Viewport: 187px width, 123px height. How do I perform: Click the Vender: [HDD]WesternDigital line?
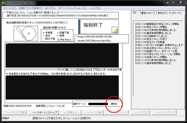94,41
